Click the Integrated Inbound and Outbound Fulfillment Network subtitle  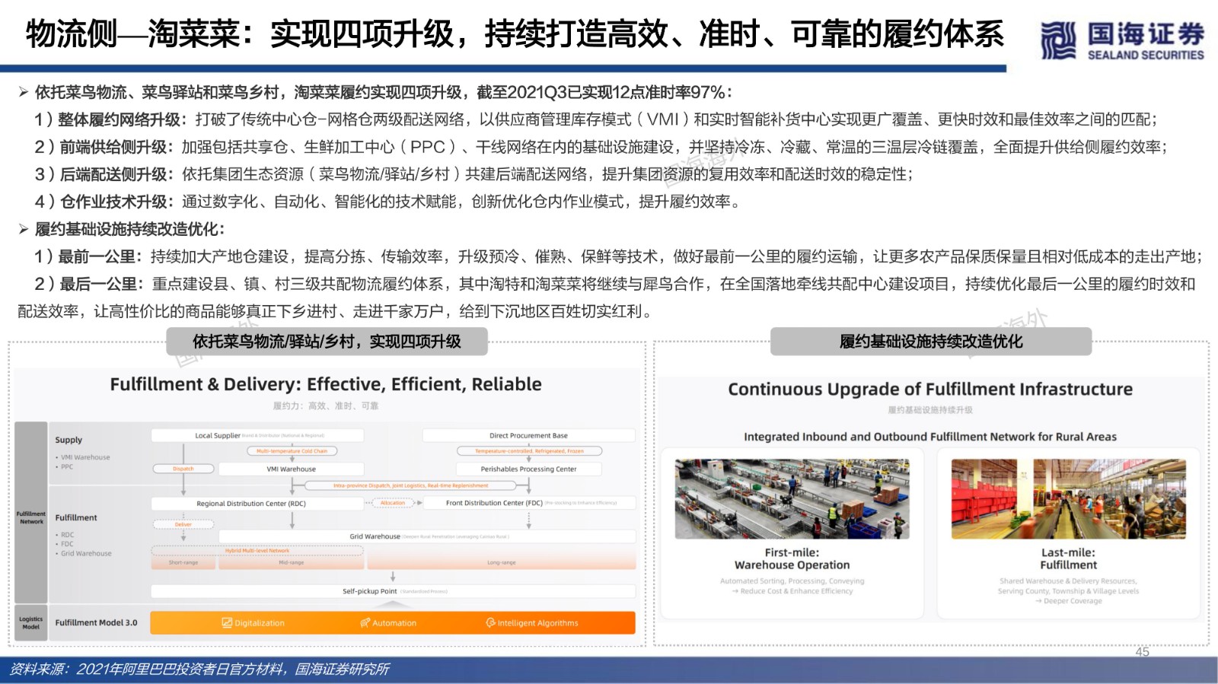coord(930,437)
